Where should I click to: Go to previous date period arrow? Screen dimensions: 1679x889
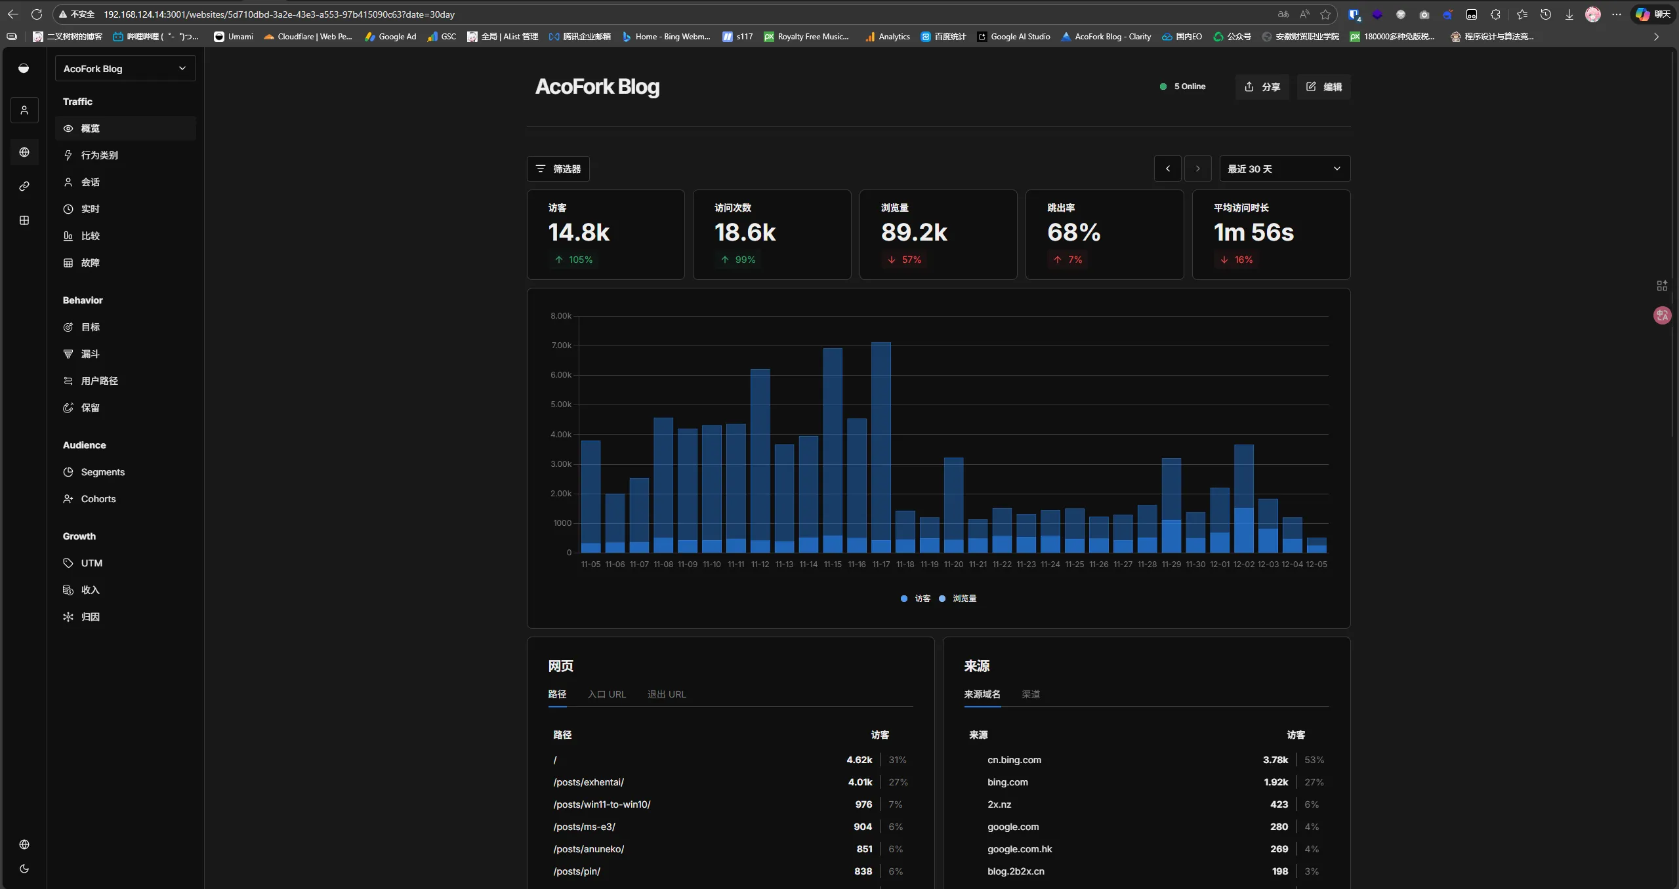pyautogui.click(x=1167, y=169)
